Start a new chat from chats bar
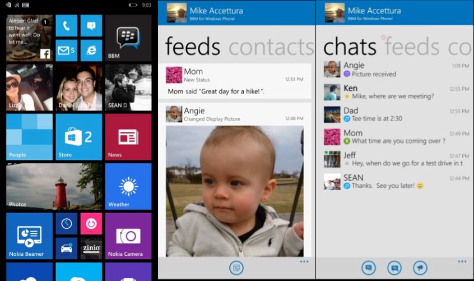This screenshot has width=474, height=281. click(x=369, y=268)
